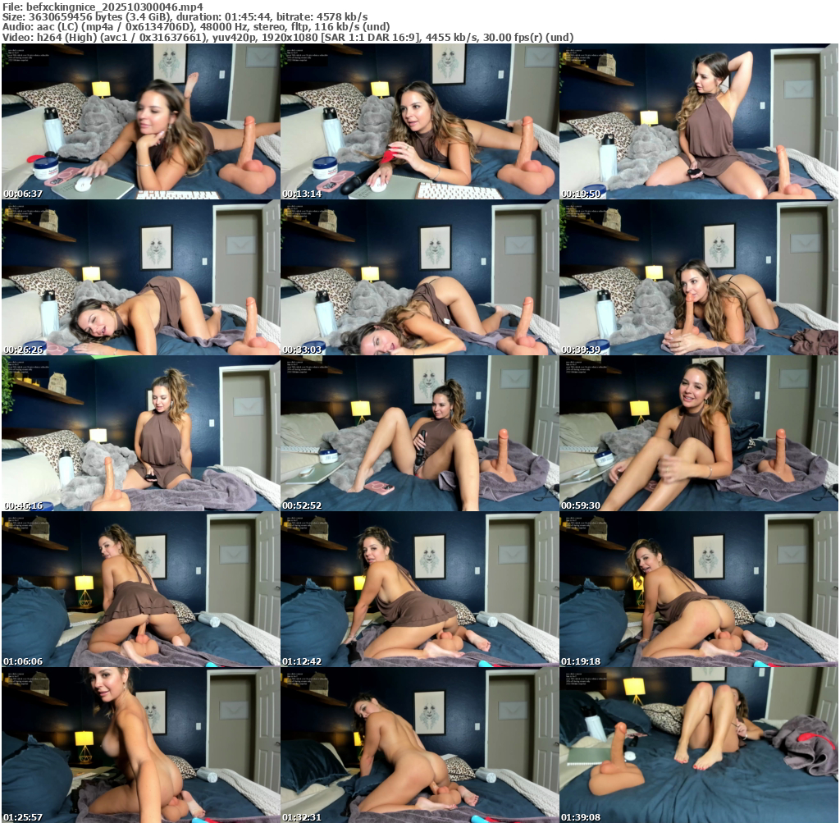The height and width of the screenshot is (823, 840).
Task: Open the thumbnail stamped 01:06:06
Action: click(x=141, y=589)
